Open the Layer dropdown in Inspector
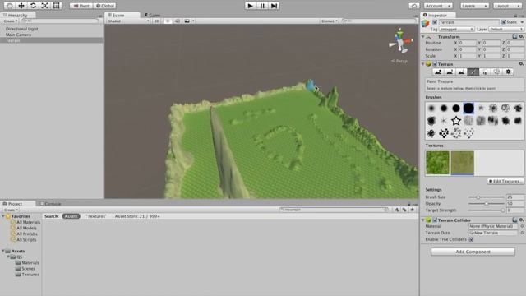 click(506, 30)
